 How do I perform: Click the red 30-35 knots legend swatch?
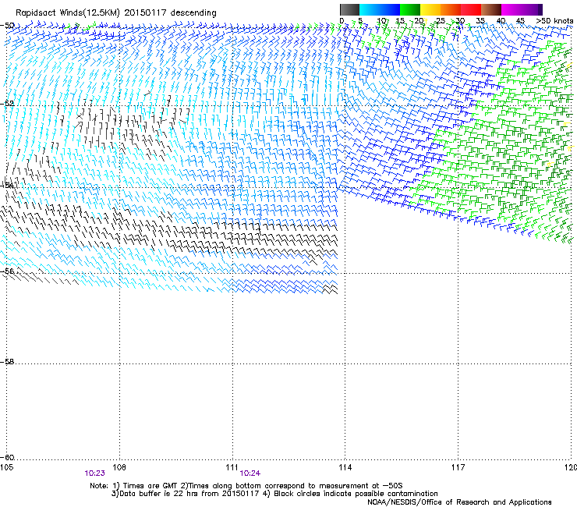tap(471, 9)
